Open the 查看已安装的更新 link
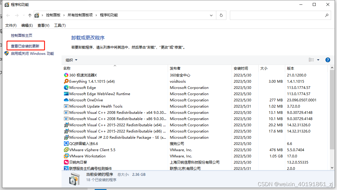Viewport: 337px width, 190px height. pos(25,46)
